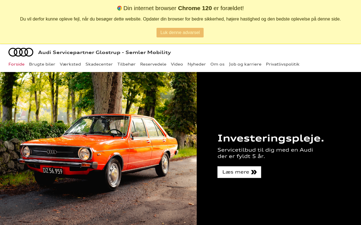The height and width of the screenshot is (225, 361).
Task: Open the Privatlivspolitik link
Action: 283,64
